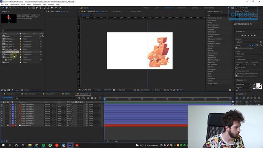This screenshot has height=148, width=263.
Task: Switch to the Char_New 4 timeline tab
Action: [x=50, y=94]
